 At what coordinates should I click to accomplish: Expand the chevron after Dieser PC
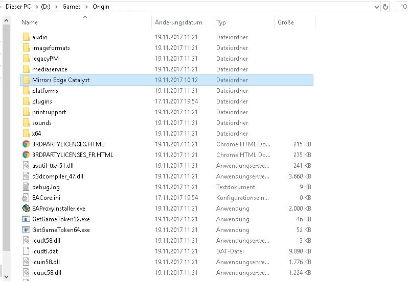click(x=37, y=7)
